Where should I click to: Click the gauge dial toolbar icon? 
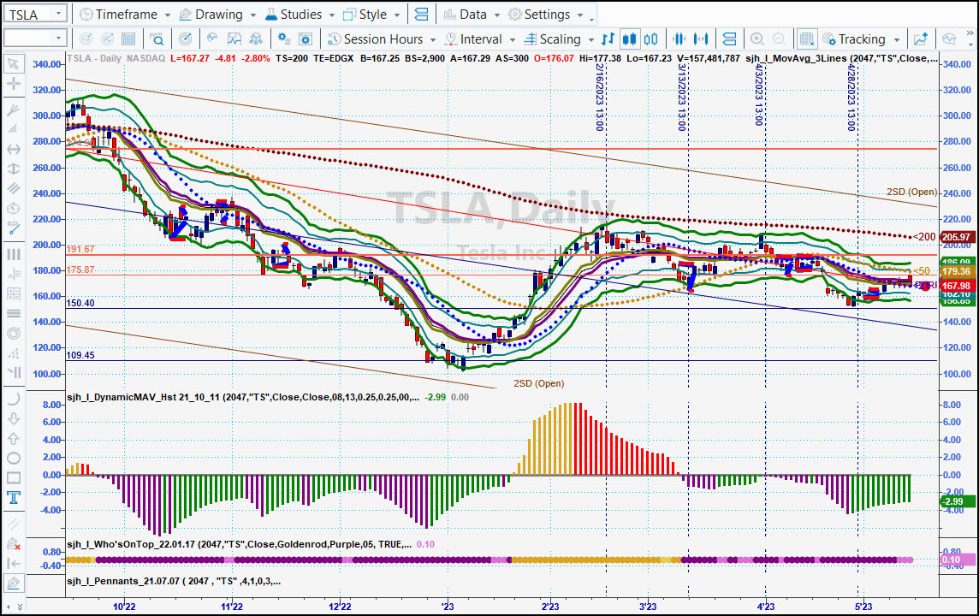(186, 39)
